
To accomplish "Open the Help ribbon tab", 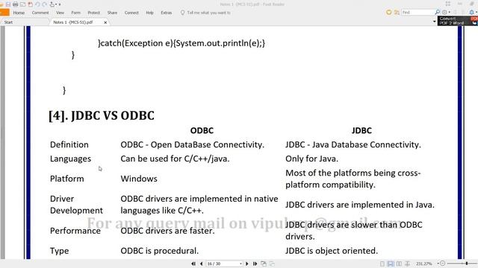I will (x=149, y=13).
